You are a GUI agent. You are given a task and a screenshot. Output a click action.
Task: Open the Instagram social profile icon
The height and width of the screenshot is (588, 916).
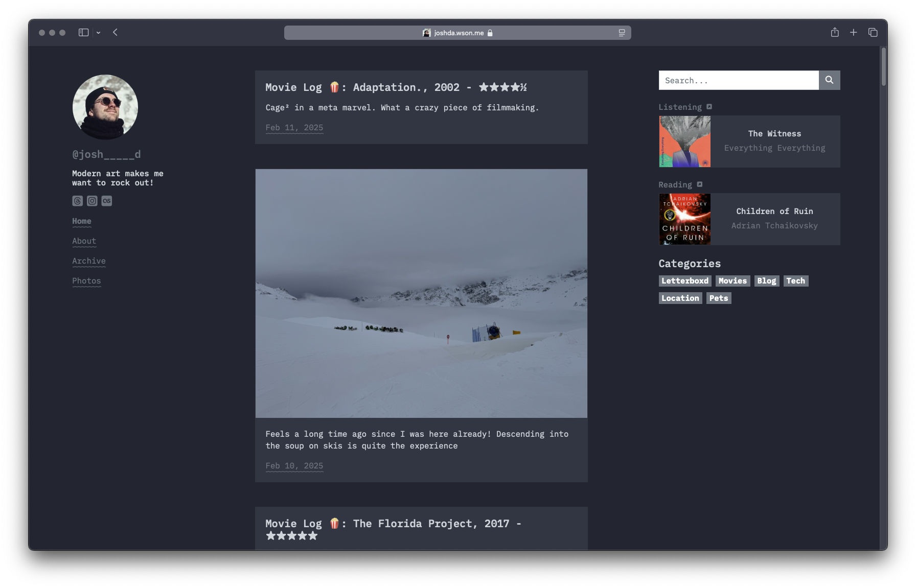pos(92,201)
